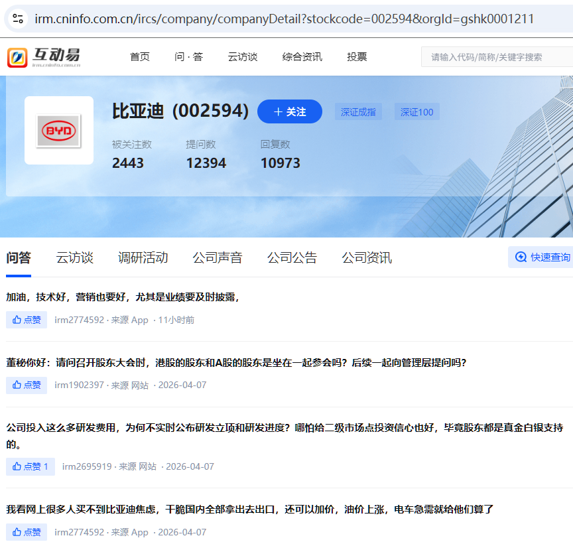Image resolution: width=573 pixels, height=550 pixels.
Task: Click the company name 比亚迪 (002594)
Action: pyautogui.click(x=180, y=111)
